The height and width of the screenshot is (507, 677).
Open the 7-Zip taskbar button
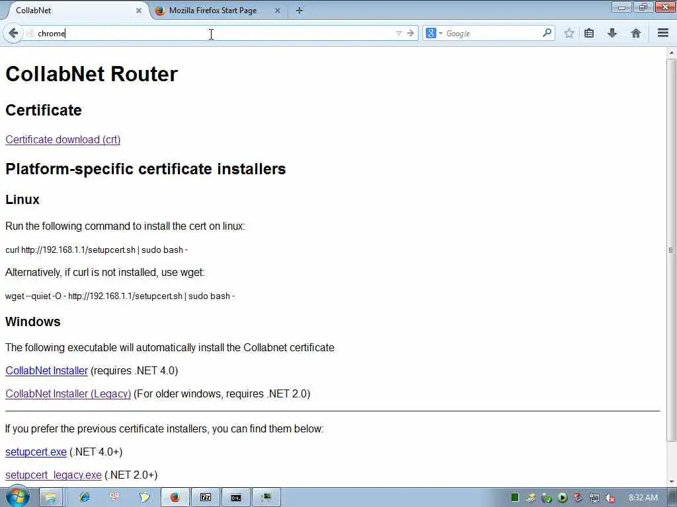(x=206, y=498)
